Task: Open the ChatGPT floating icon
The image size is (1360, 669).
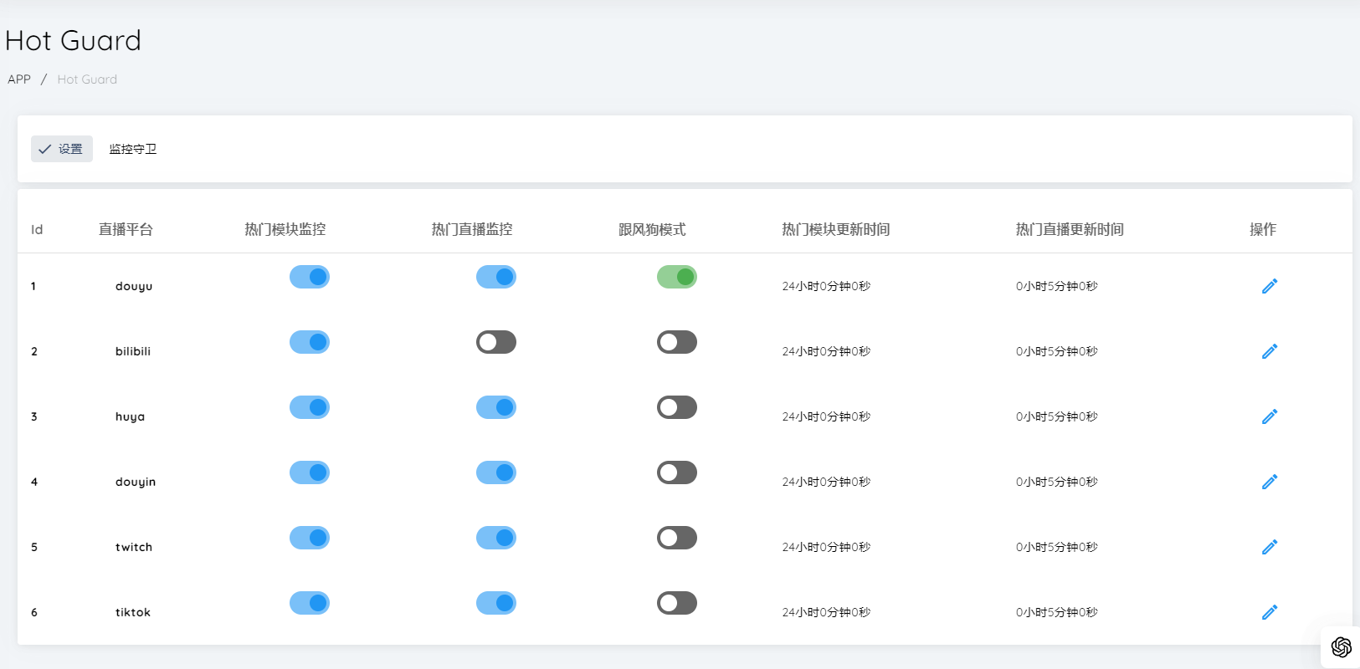Action: [1341, 647]
